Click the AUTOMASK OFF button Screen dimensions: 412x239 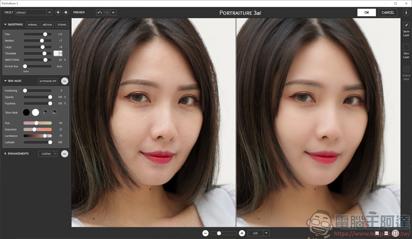point(48,81)
